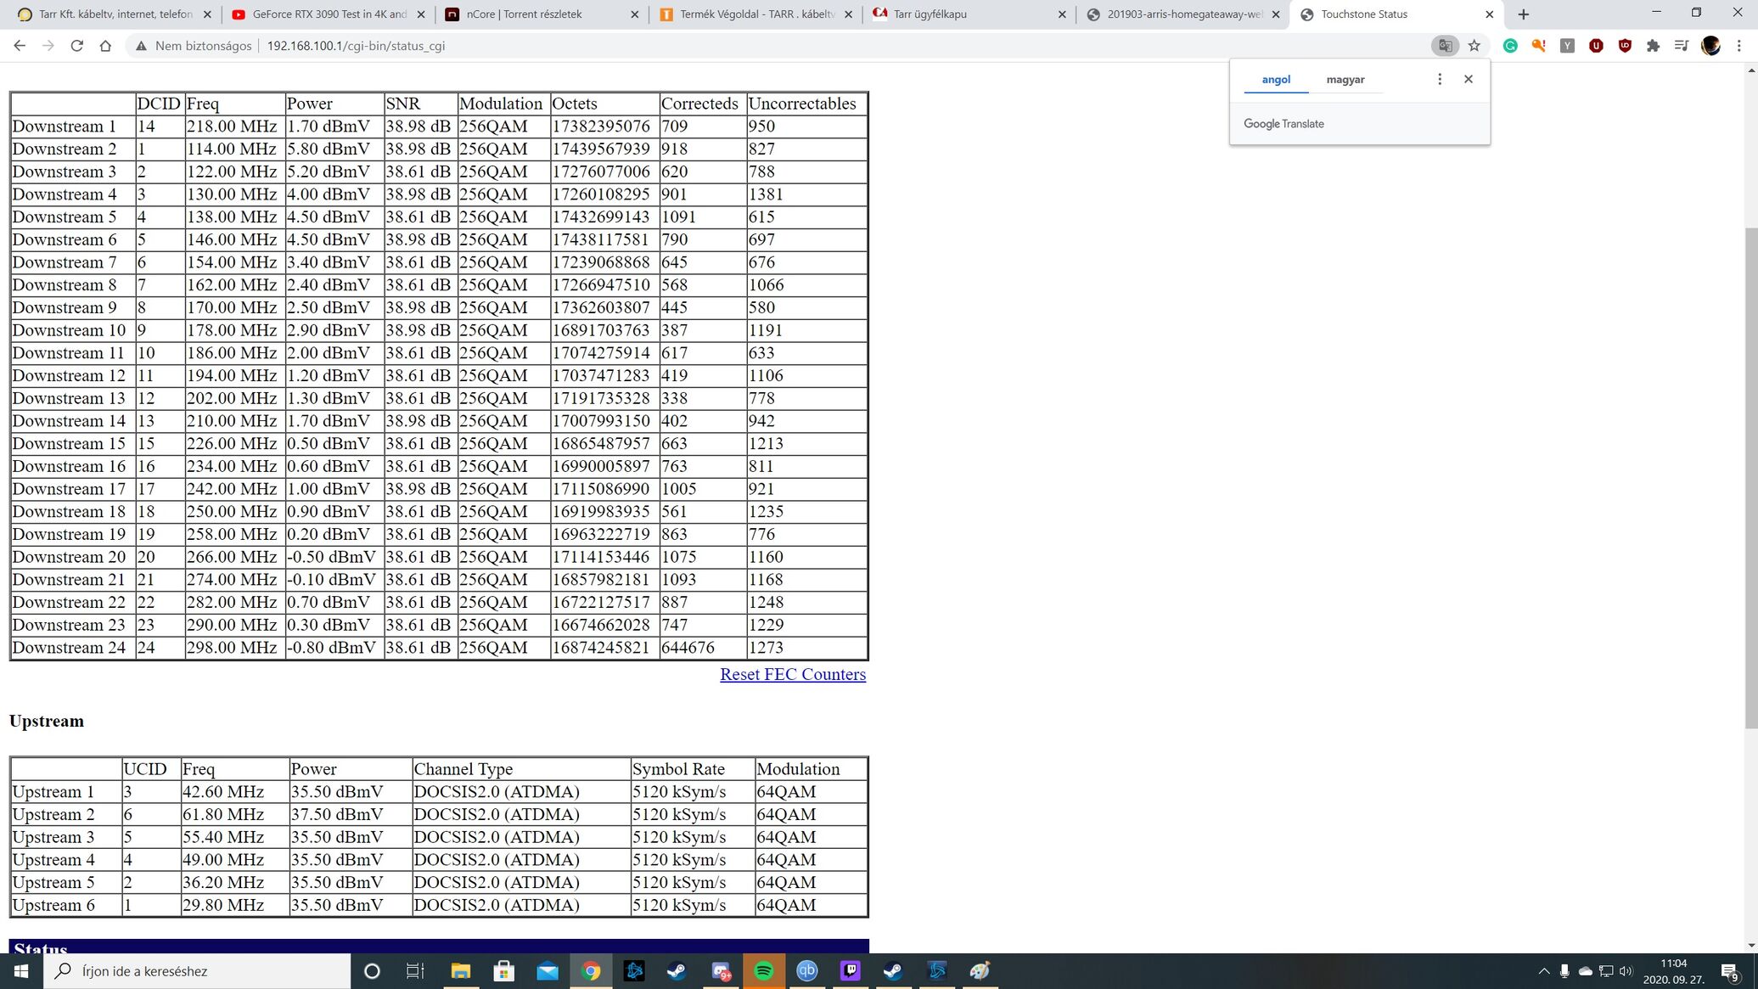Click the Google Translate icon in address bar

[x=1444, y=46]
